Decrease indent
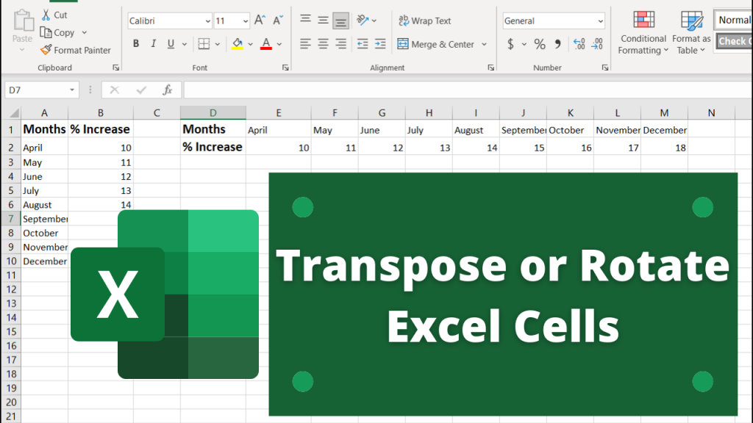The height and width of the screenshot is (423, 753). [x=363, y=44]
